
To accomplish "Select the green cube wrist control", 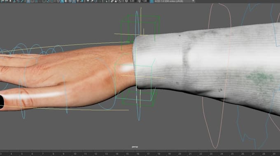I will (140, 61).
